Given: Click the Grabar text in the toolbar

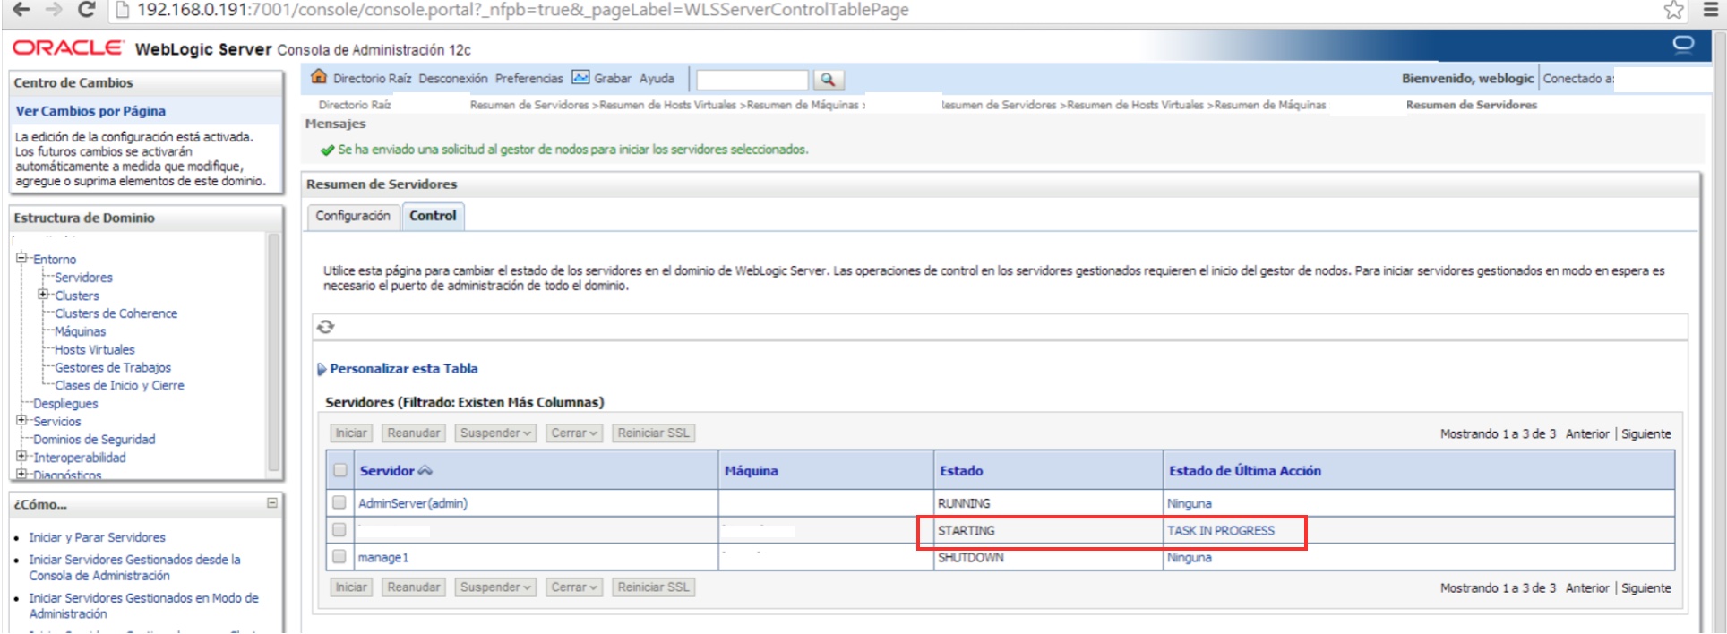Looking at the screenshot, I should point(613,79).
